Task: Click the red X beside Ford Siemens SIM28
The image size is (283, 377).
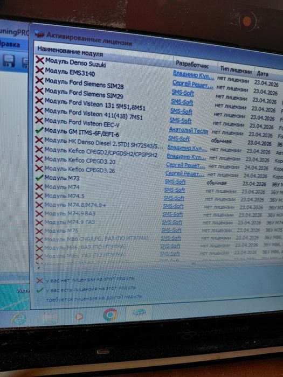Action: [39, 80]
